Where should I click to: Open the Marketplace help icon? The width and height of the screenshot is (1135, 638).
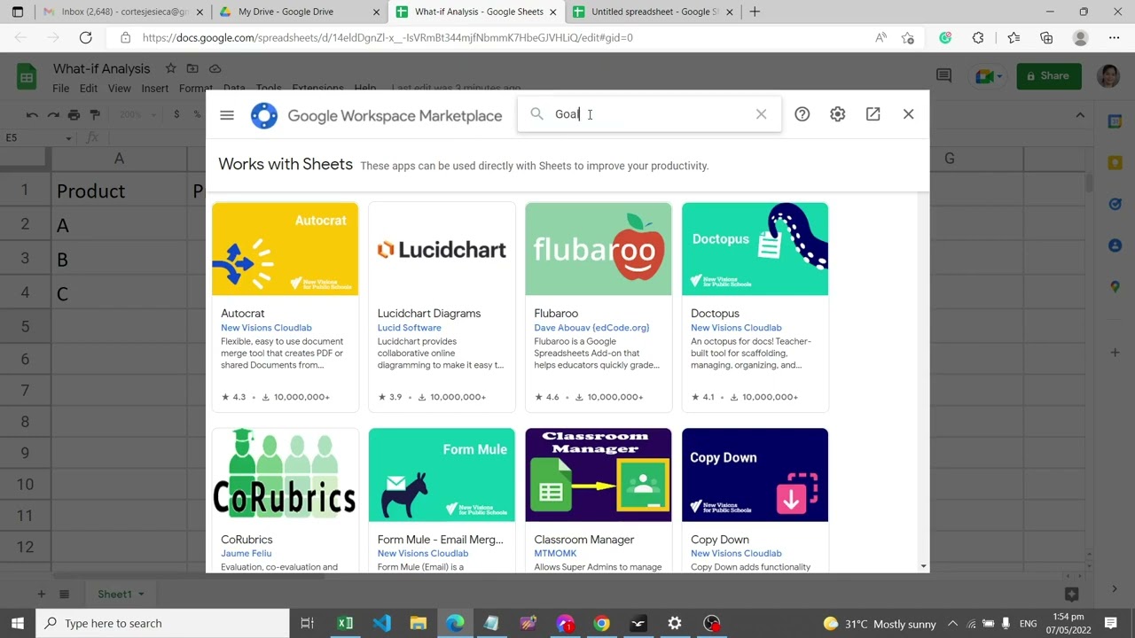coord(802,114)
